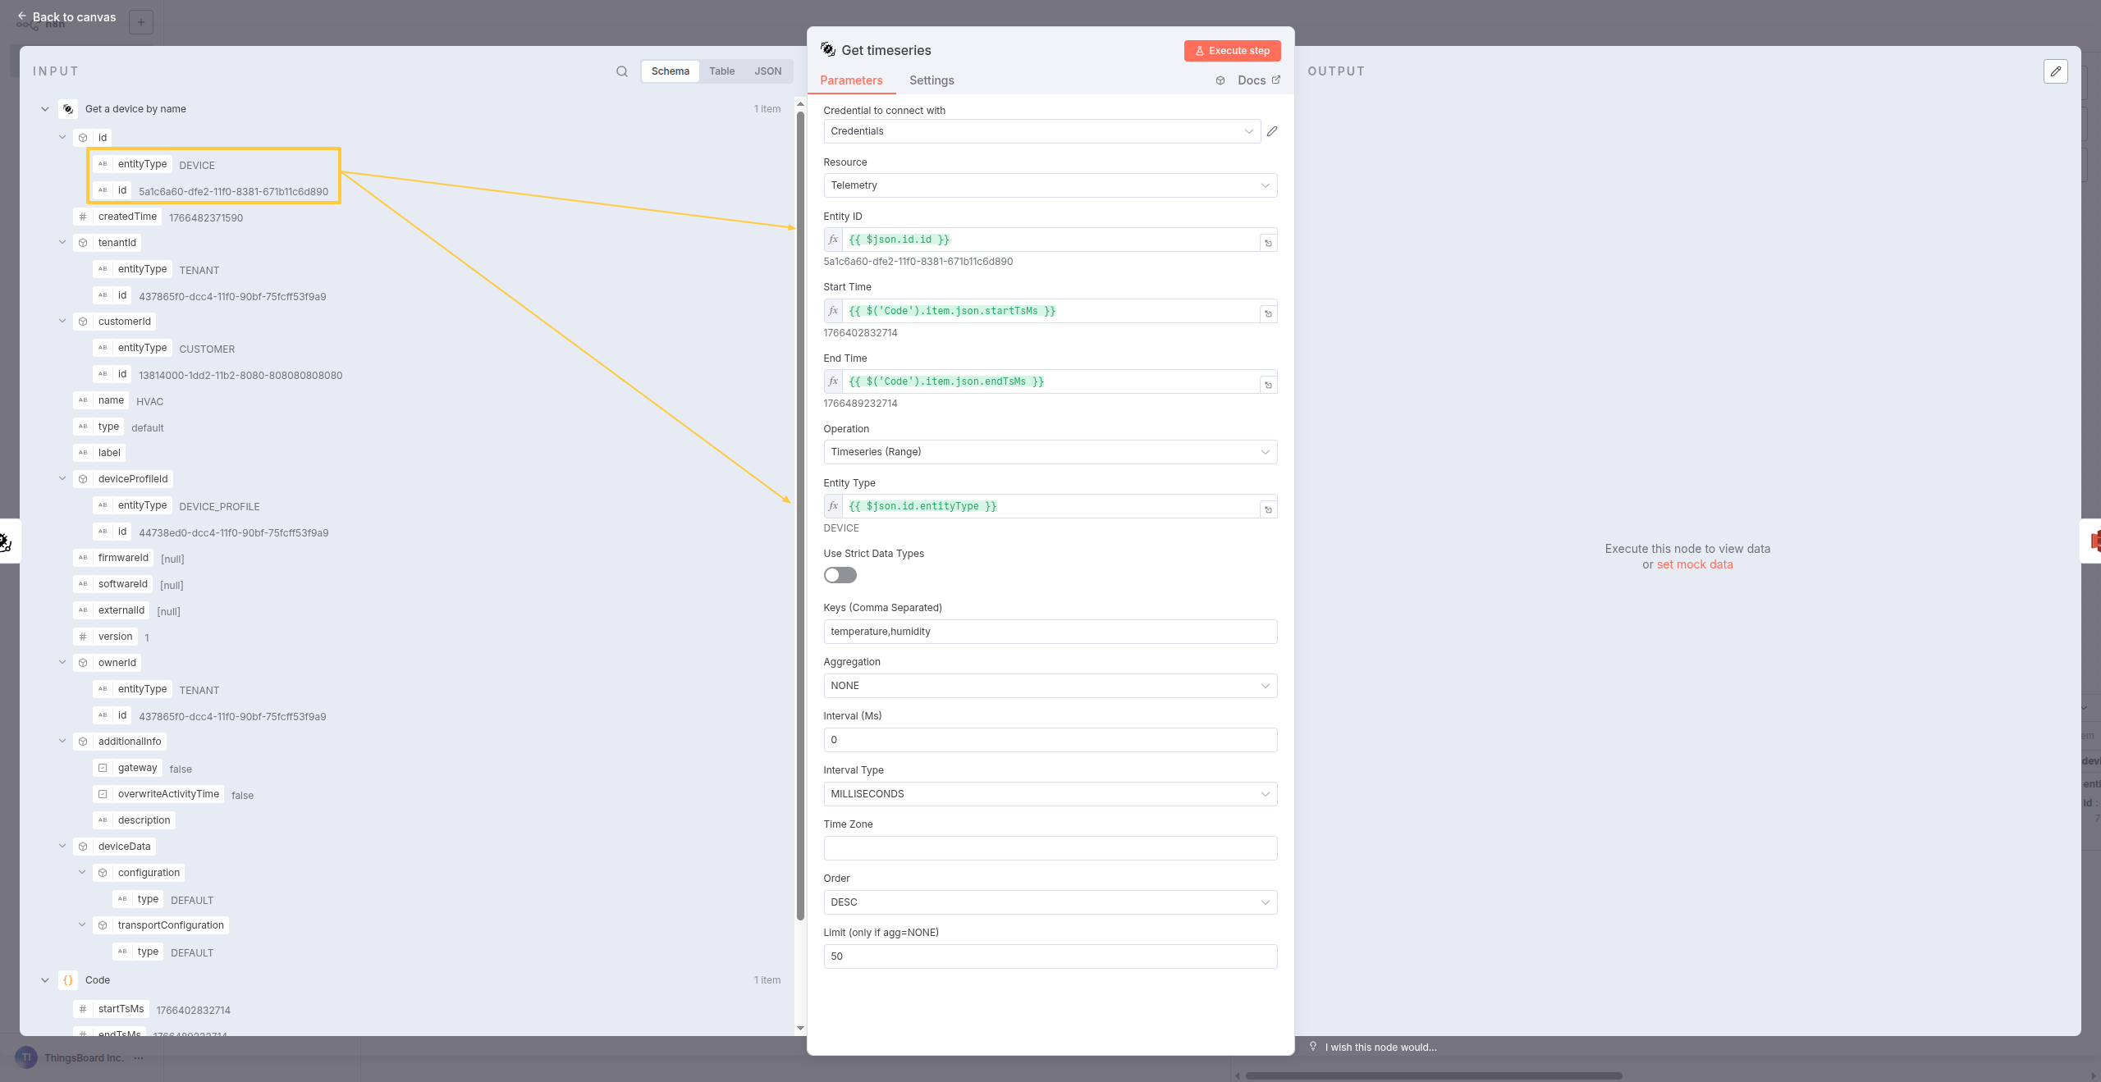
Task: Click the Input panel vertical scrollbar
Action: 800,517
